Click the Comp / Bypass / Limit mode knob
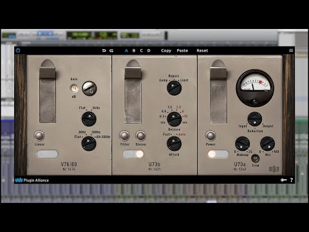 pos(174,88)
